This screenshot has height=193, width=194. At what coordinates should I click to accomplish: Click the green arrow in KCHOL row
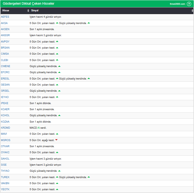click(59, 115)
